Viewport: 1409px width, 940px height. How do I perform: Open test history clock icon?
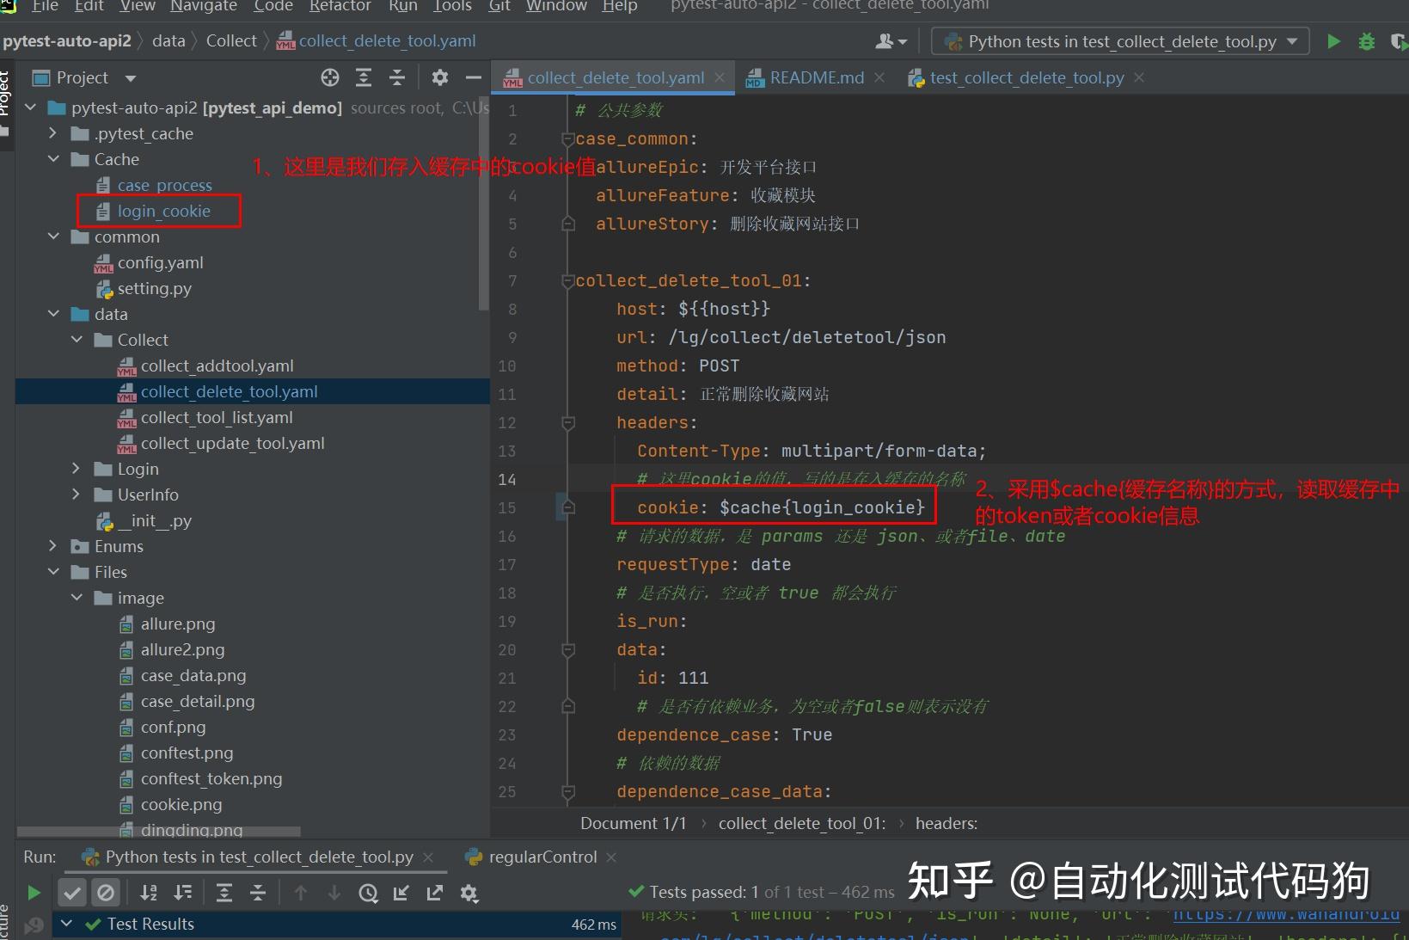[368, 893]
